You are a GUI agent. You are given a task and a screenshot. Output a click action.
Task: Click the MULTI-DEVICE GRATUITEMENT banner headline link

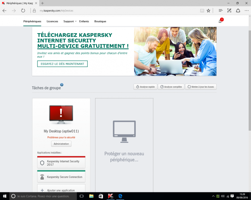pyautogui.click(x=83, y=46)
